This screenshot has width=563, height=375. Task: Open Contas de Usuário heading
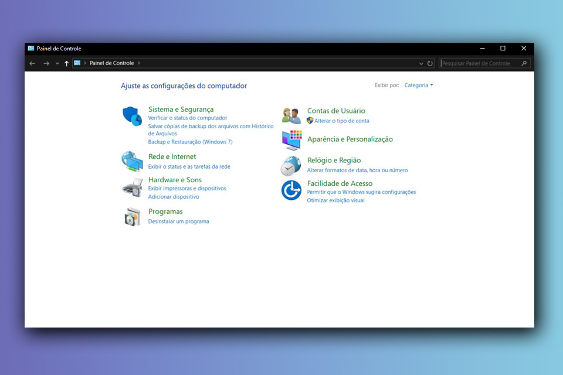click(336, 111)
